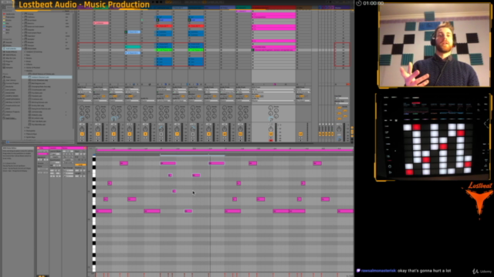Click the Master track volume fader
Image resolution: width=494 pixels, height=277 pixels.
point(345,132)
